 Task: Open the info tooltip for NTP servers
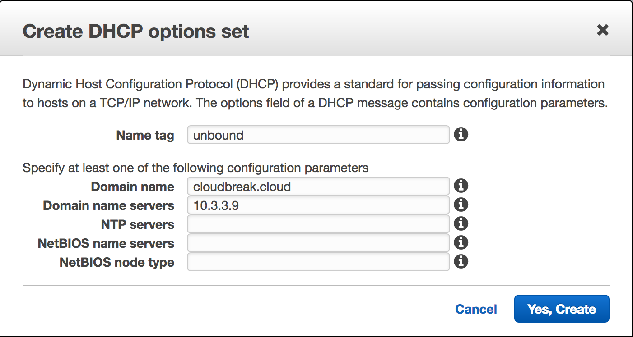point(461,224)
